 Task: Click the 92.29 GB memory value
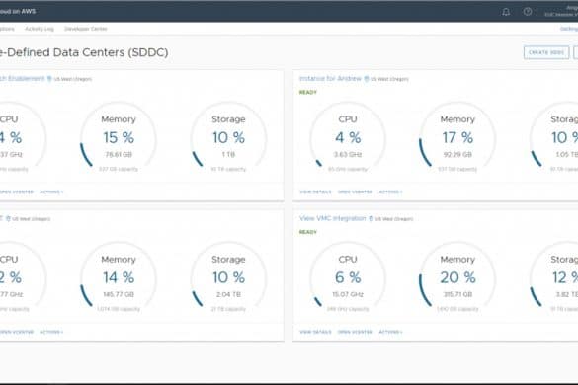457,155
